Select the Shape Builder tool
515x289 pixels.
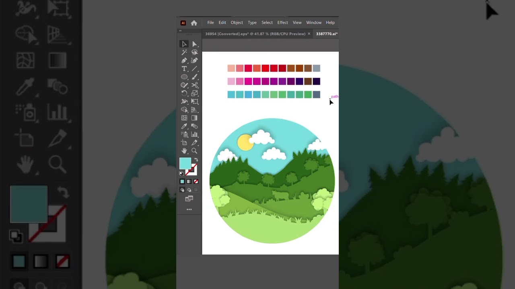[x=184, y=110]
